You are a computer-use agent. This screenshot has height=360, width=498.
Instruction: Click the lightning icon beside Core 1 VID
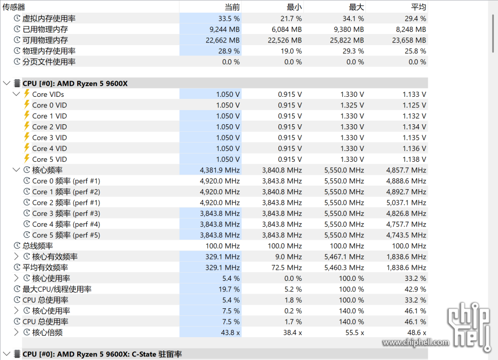[27, 116]
